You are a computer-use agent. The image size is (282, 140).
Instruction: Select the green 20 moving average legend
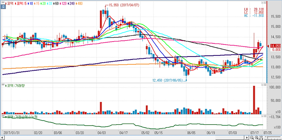click(43, 3)
